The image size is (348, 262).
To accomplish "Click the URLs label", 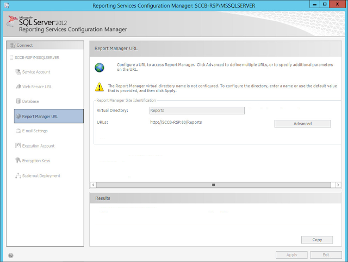I will [102, 123].
